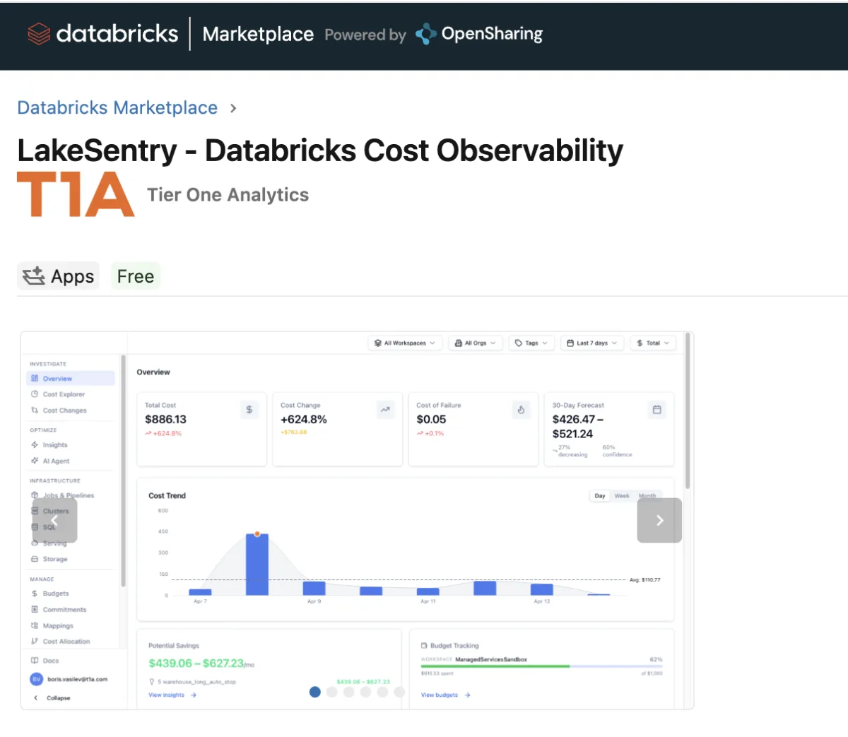
Task: Show the previous carousel screenshot
Action: point(54,520)
